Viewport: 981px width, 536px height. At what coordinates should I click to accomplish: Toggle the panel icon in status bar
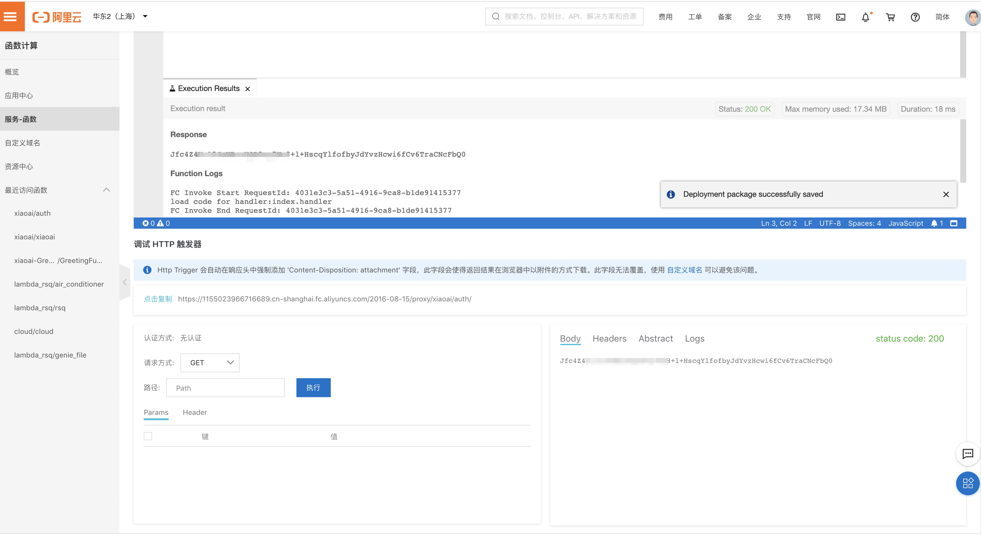pos(953,223)
